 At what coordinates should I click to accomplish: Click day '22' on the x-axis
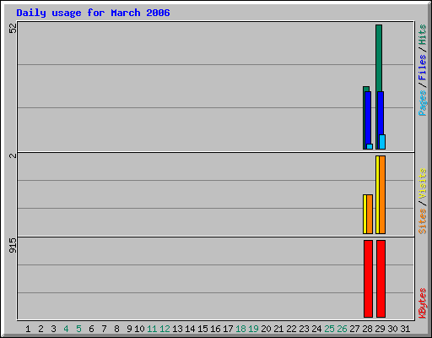(291, 329)
